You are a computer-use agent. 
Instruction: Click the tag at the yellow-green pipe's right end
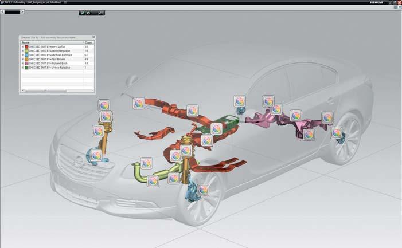174,178
